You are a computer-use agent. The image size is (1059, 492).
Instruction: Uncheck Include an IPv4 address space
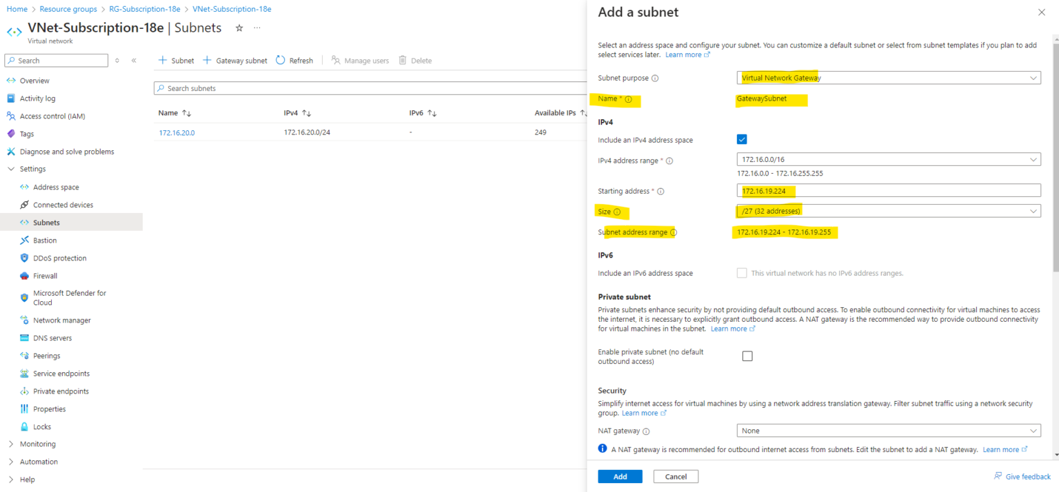pos(742,139)
